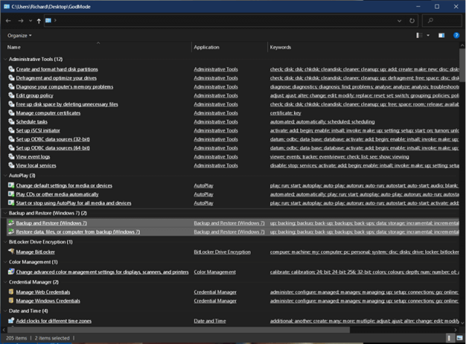Screen dimensions: 466x344
Task: Click icon for Play CDs or other media automatically
Action: pos(12,194)
